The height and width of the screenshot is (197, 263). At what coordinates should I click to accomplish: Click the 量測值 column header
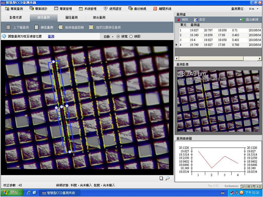tap(195, 25)
